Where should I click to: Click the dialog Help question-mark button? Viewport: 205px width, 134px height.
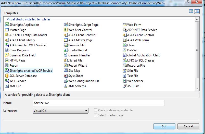pos(188,2)
